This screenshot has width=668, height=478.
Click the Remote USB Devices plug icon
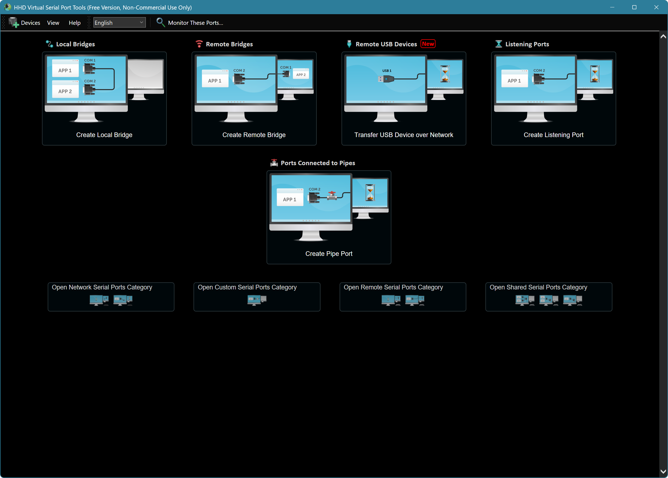click(349, 44)
